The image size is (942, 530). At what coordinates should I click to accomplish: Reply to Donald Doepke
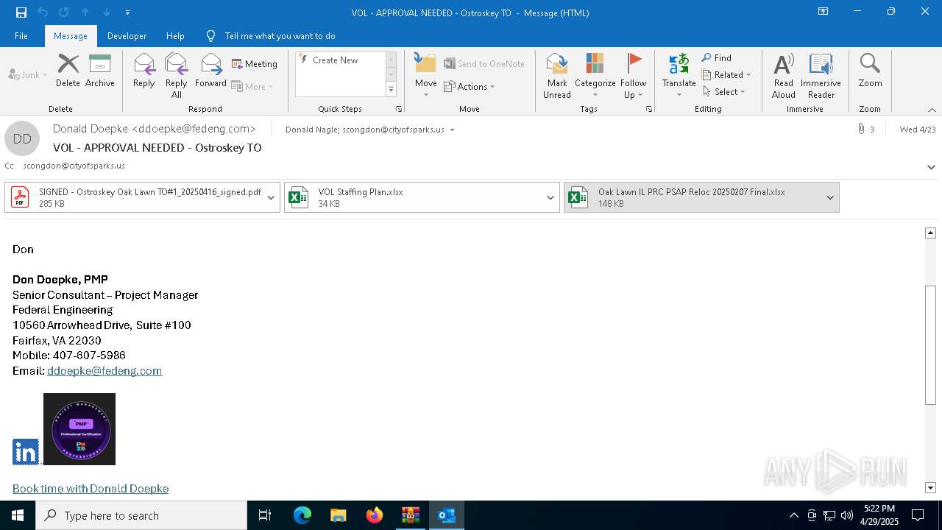pos(144,71)
